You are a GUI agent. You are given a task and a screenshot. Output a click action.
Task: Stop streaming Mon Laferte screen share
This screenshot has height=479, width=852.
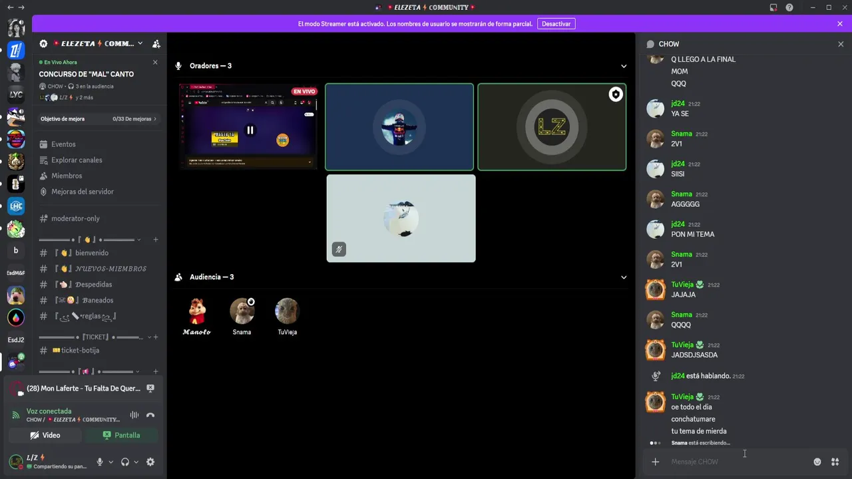(x=150, y=388)
